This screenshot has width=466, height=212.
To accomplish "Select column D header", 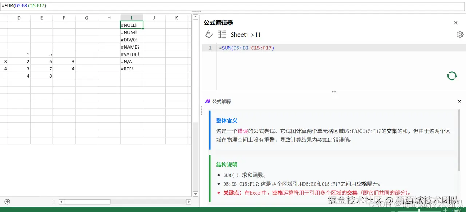I will tap(19, 18).
